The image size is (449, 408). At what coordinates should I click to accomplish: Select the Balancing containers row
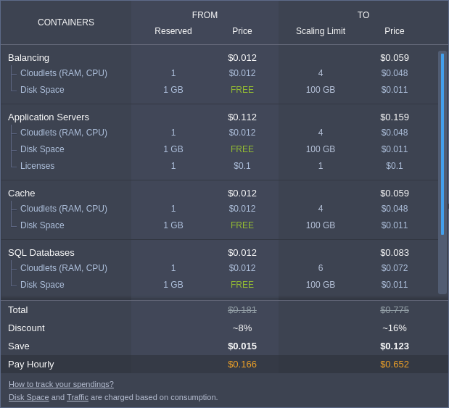coord(219,58)
